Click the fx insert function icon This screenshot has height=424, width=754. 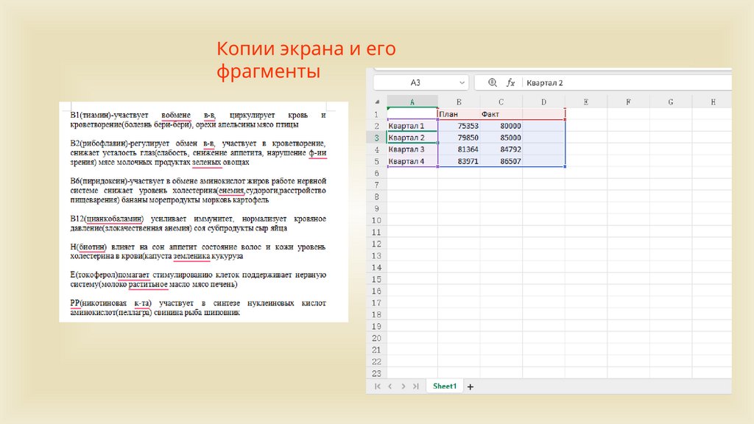[x=510, y=83]
